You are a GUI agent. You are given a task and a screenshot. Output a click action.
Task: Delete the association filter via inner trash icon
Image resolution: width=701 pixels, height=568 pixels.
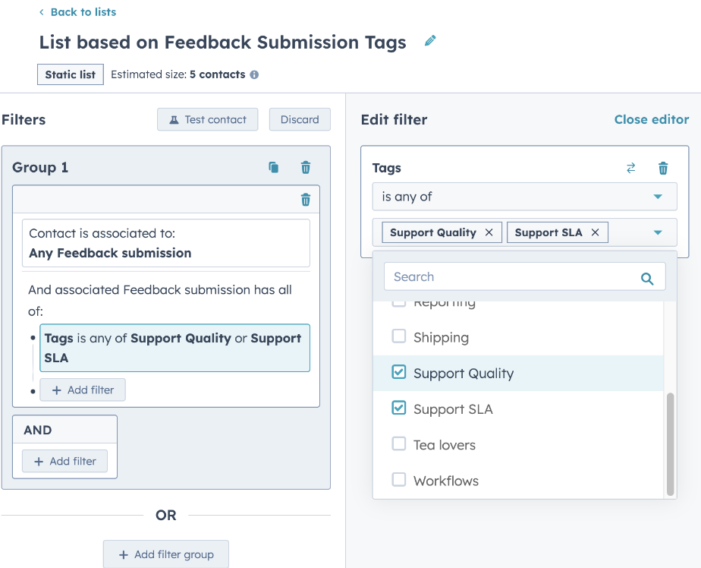point(306,200)
